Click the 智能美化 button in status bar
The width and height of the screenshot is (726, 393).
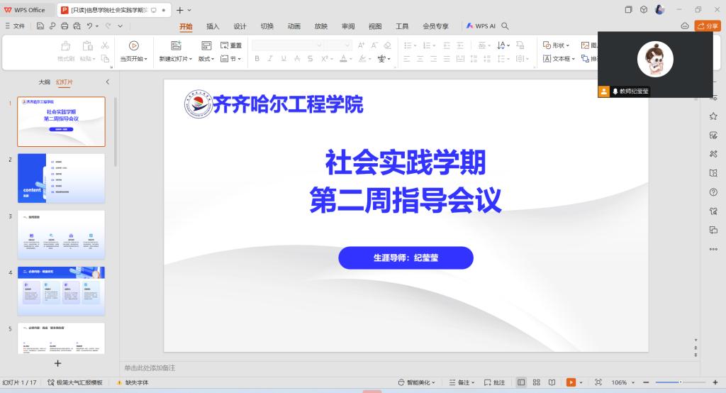point(417,382)
